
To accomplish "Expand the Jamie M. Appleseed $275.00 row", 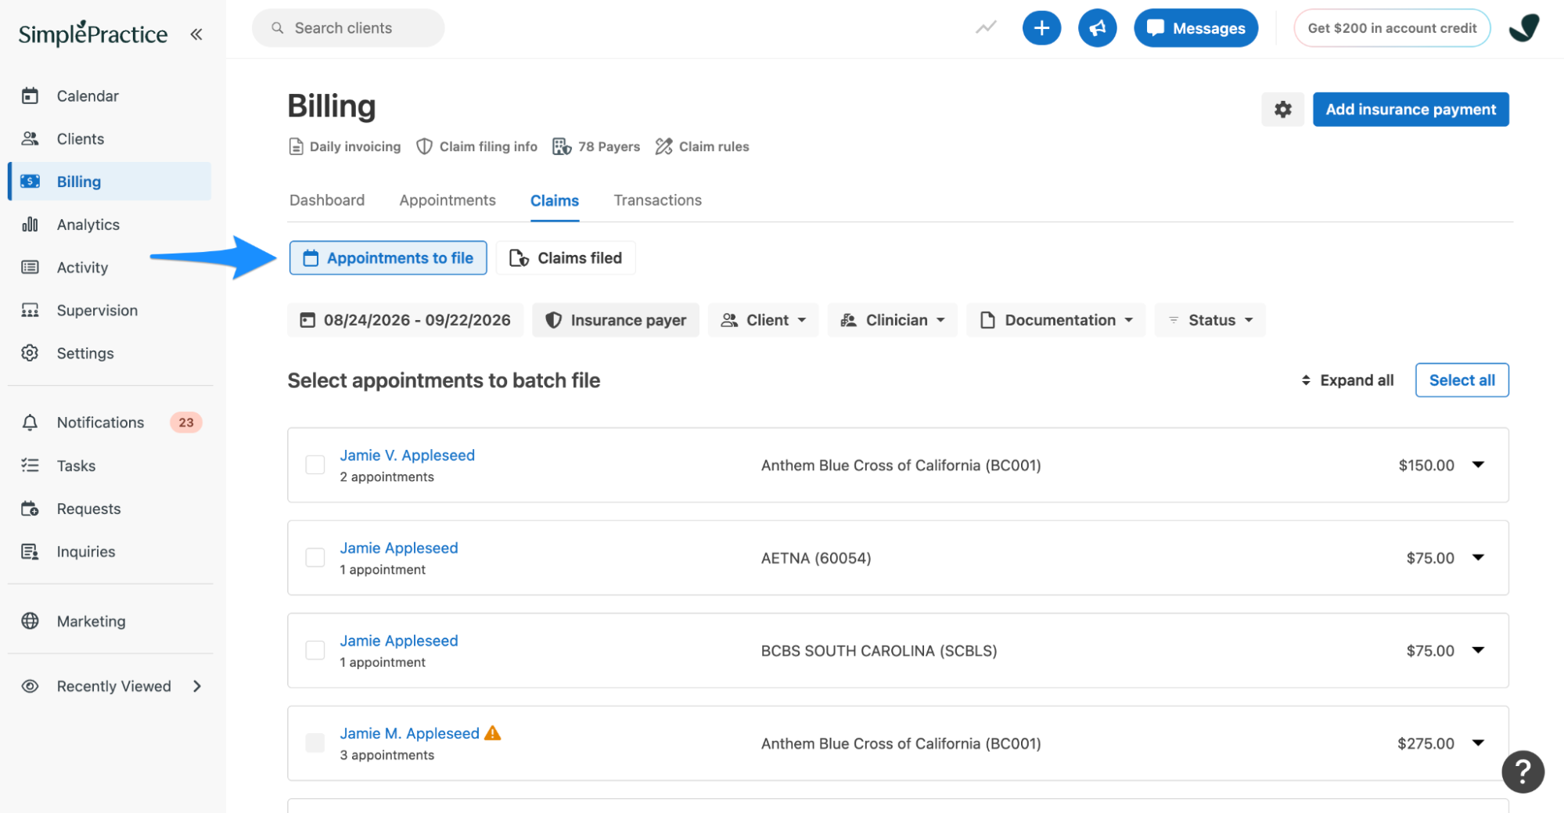I will (x=1478, y=743).
